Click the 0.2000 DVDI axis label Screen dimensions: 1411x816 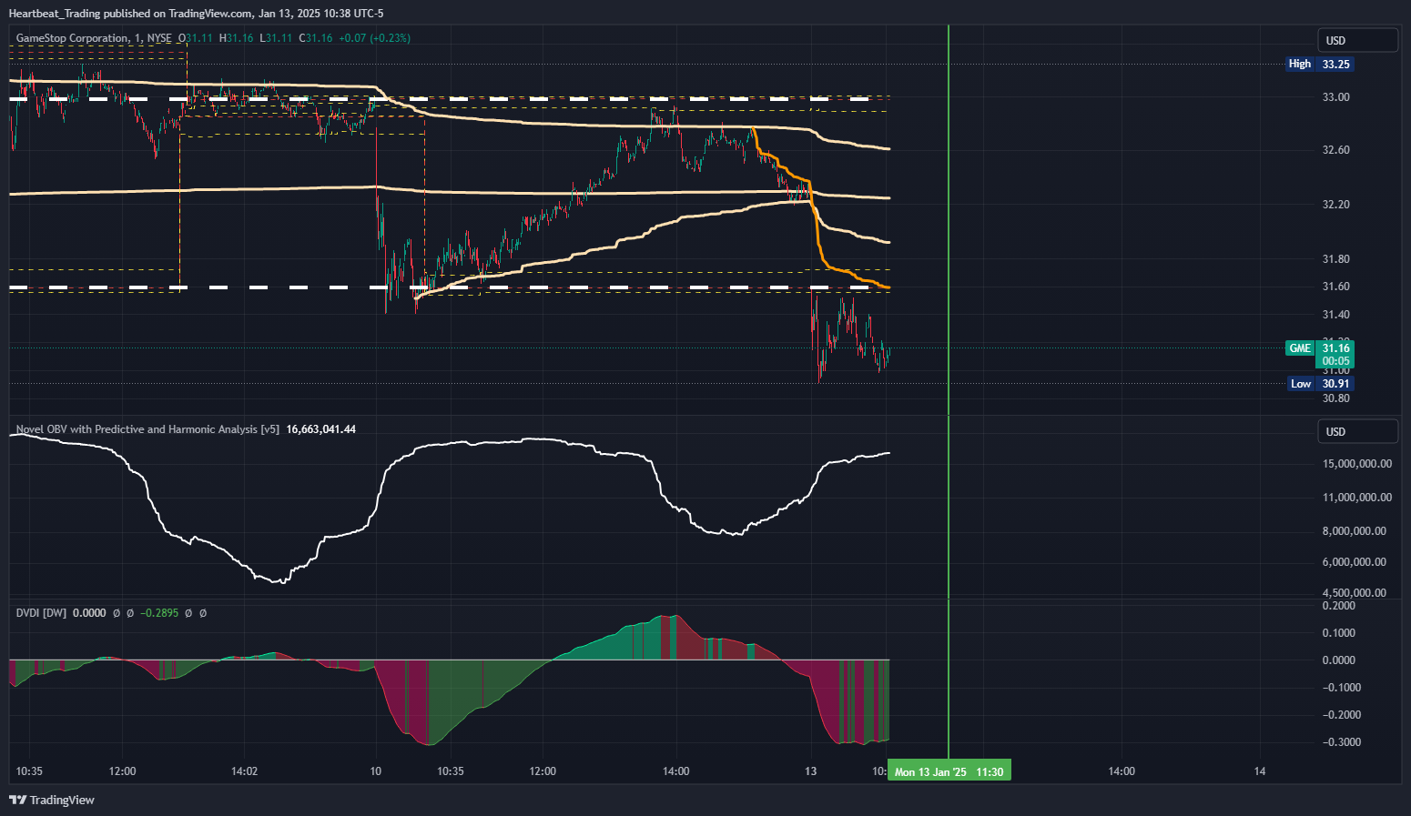pyautogui.click(x=1339, y=606)
